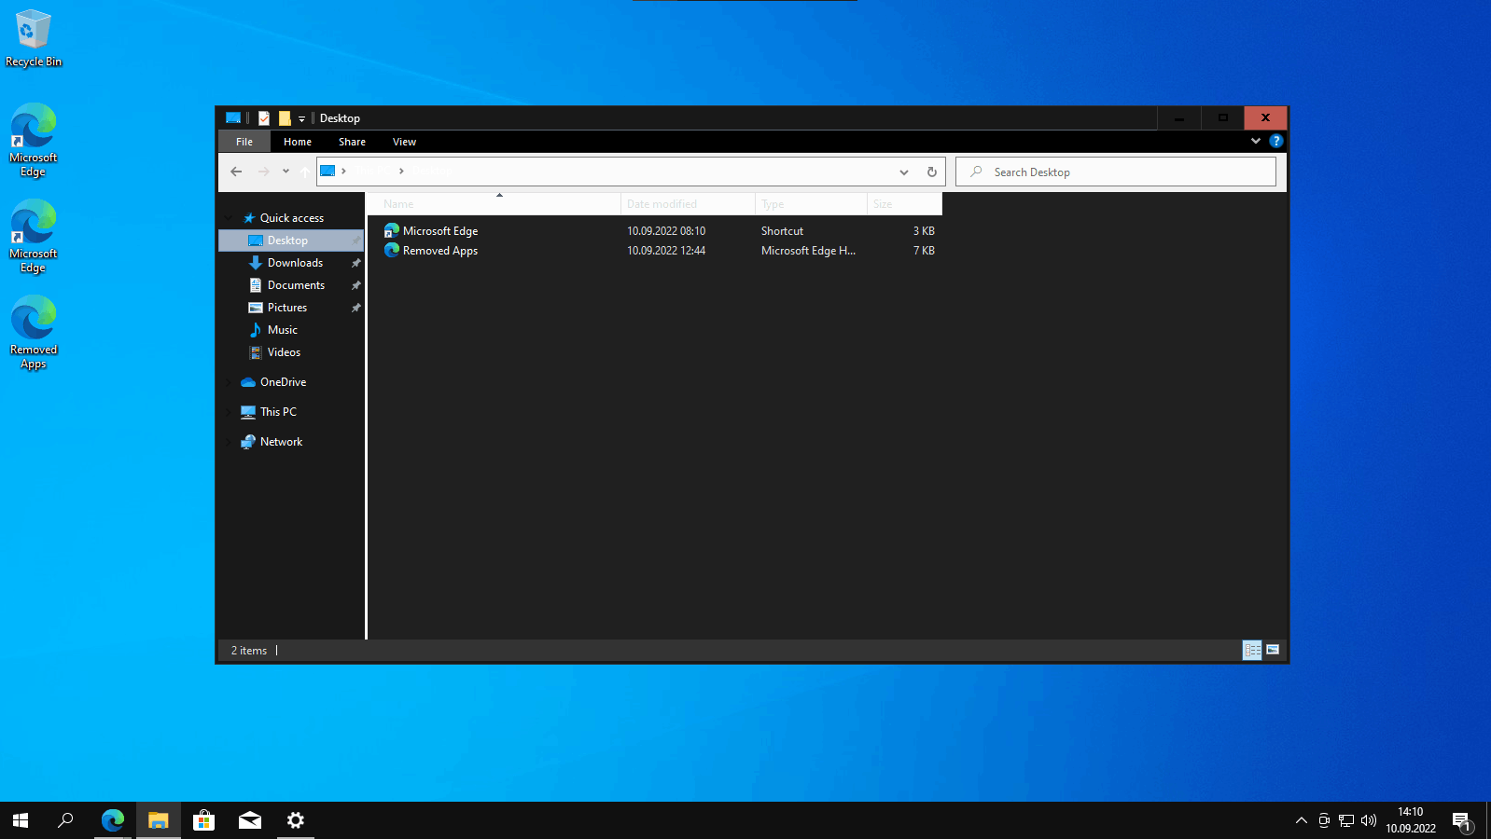Collapse the Quick access tree node

(229, 218)
